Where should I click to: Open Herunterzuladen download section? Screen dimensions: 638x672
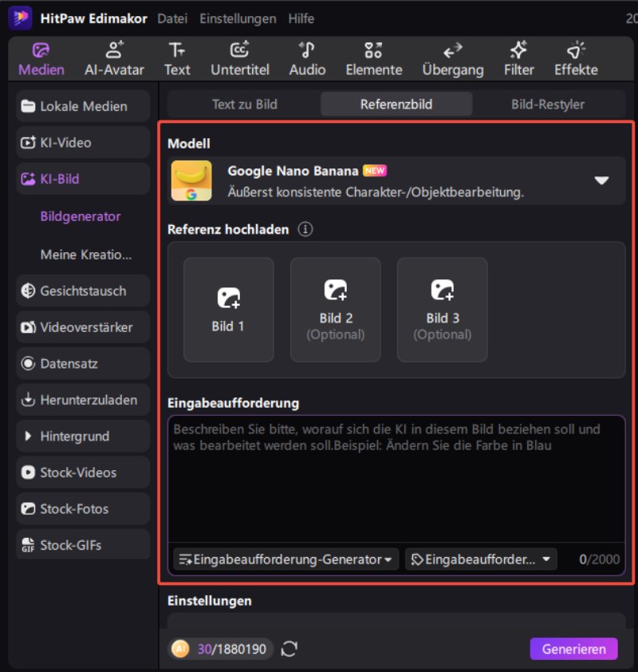[x=83, y=400]
